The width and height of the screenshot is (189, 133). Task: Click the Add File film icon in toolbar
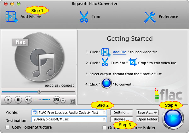12,17
